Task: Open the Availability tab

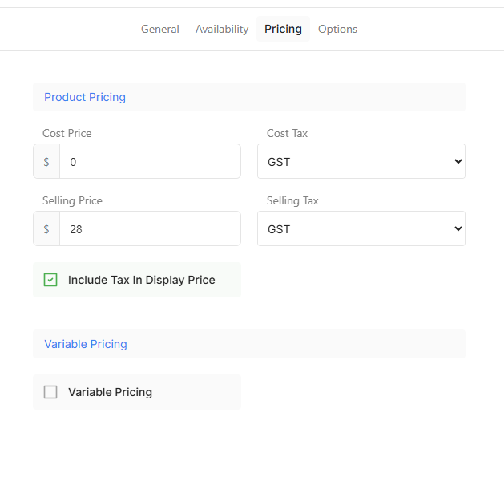Action: [x=222, y=29]
